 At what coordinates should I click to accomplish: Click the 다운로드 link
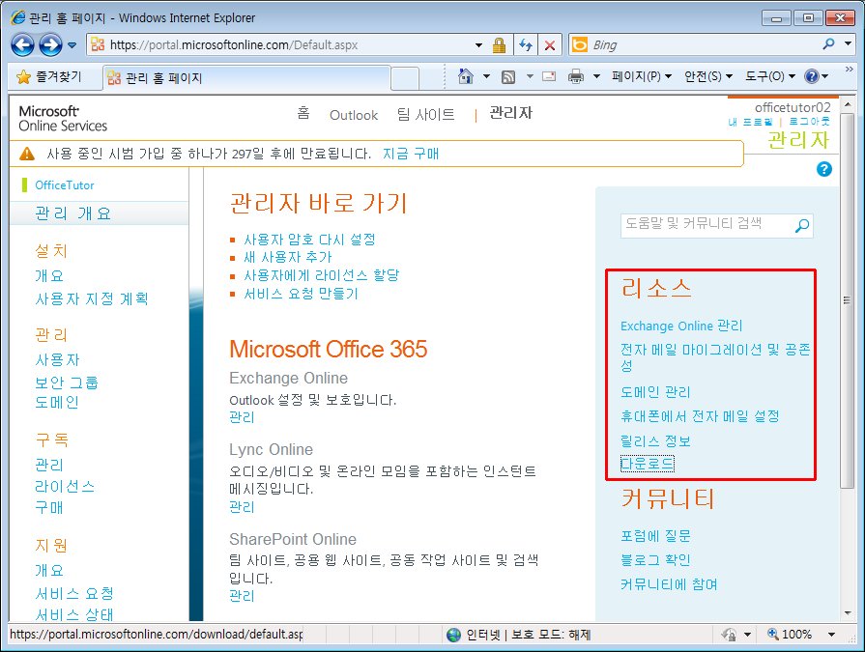click(x=648, y=464)
